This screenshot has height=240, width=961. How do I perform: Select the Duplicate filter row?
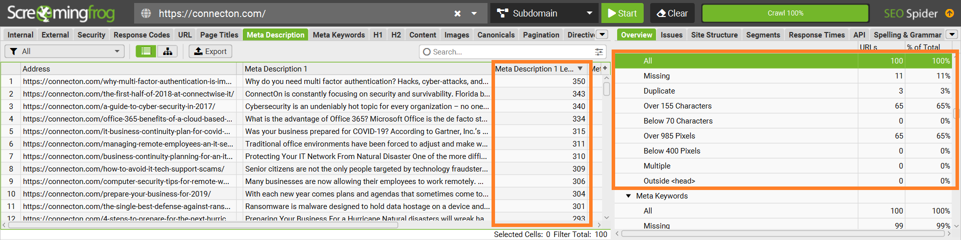click(784, 90)
